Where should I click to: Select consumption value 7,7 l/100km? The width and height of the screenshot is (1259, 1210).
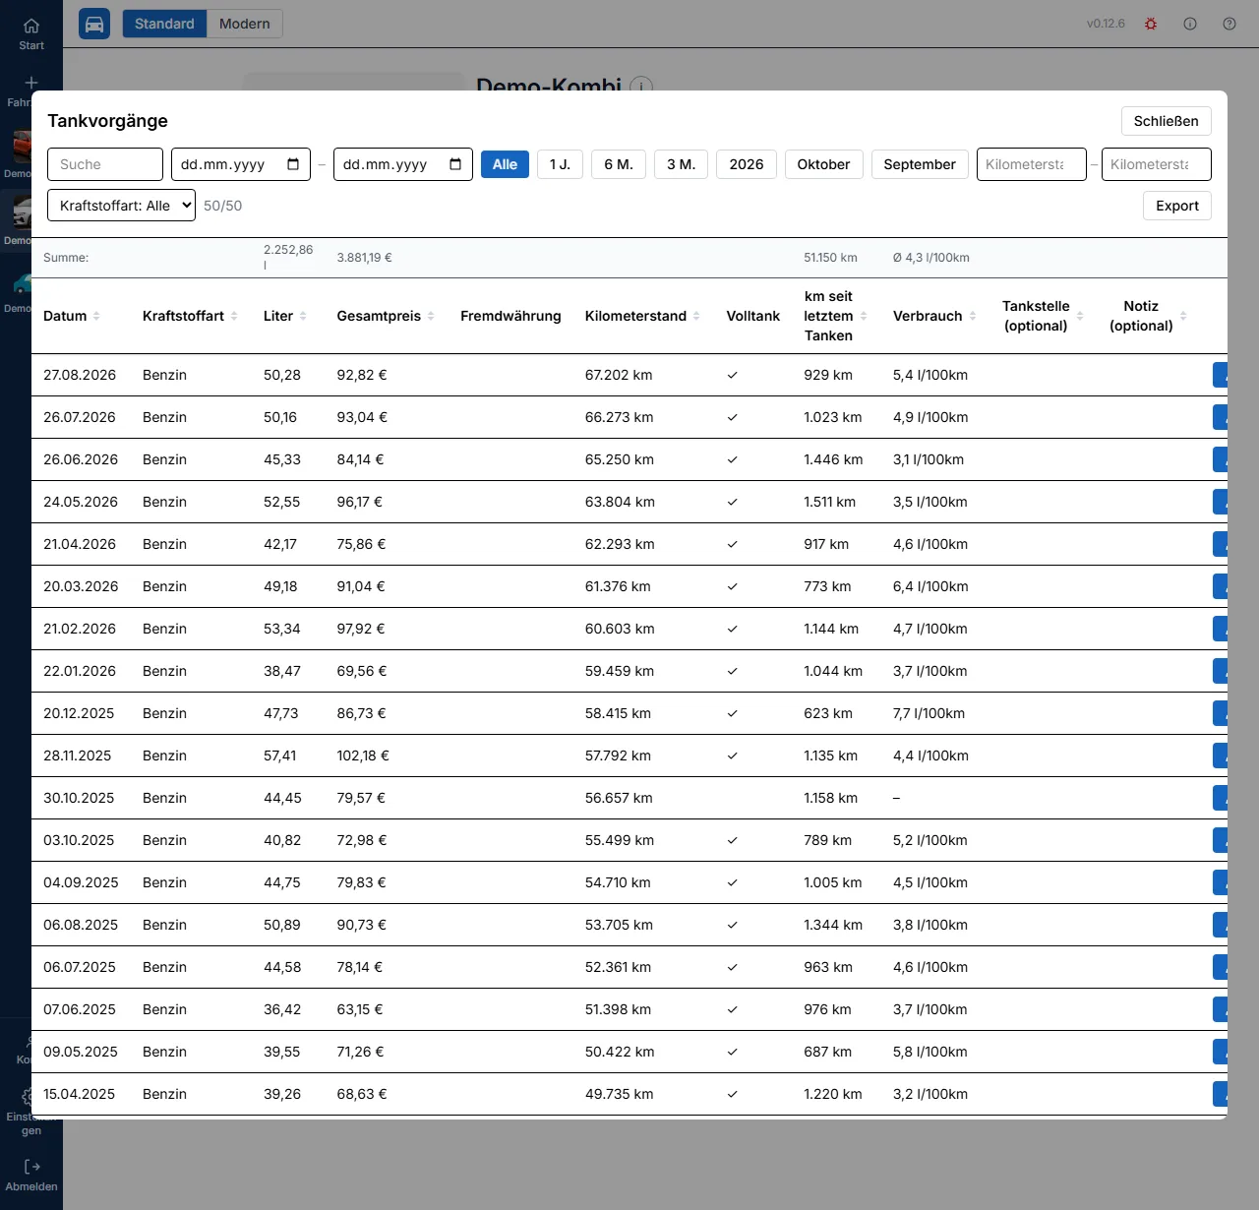pyautogui.click(x=929, y=713)
